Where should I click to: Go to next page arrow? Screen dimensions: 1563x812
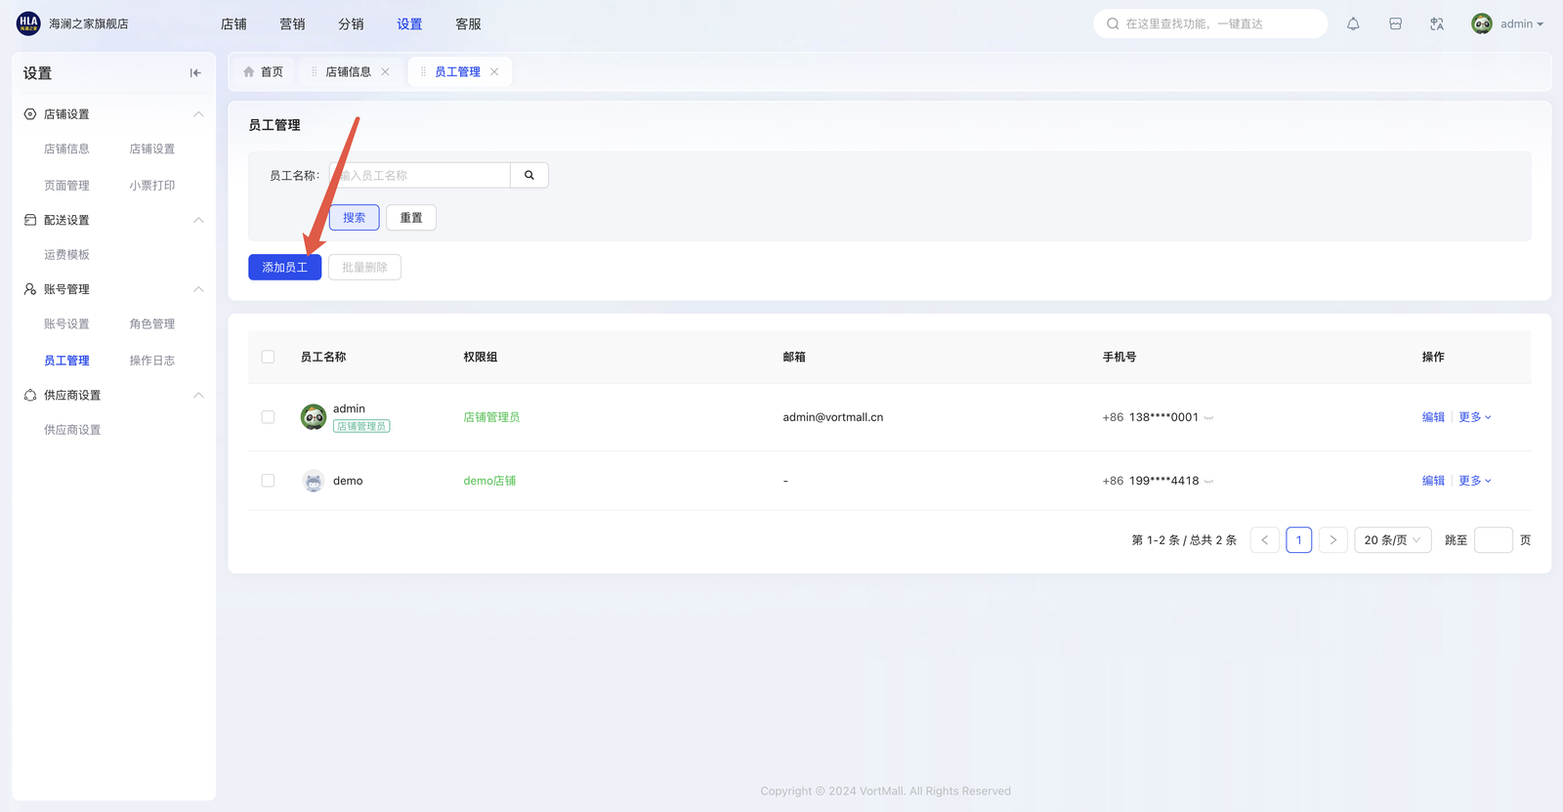click(1332, 540)
